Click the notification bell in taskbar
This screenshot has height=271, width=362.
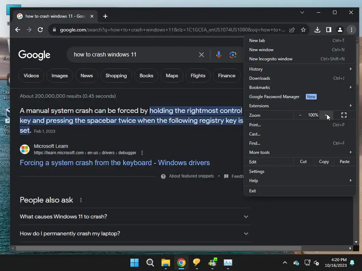pos(352,263)
